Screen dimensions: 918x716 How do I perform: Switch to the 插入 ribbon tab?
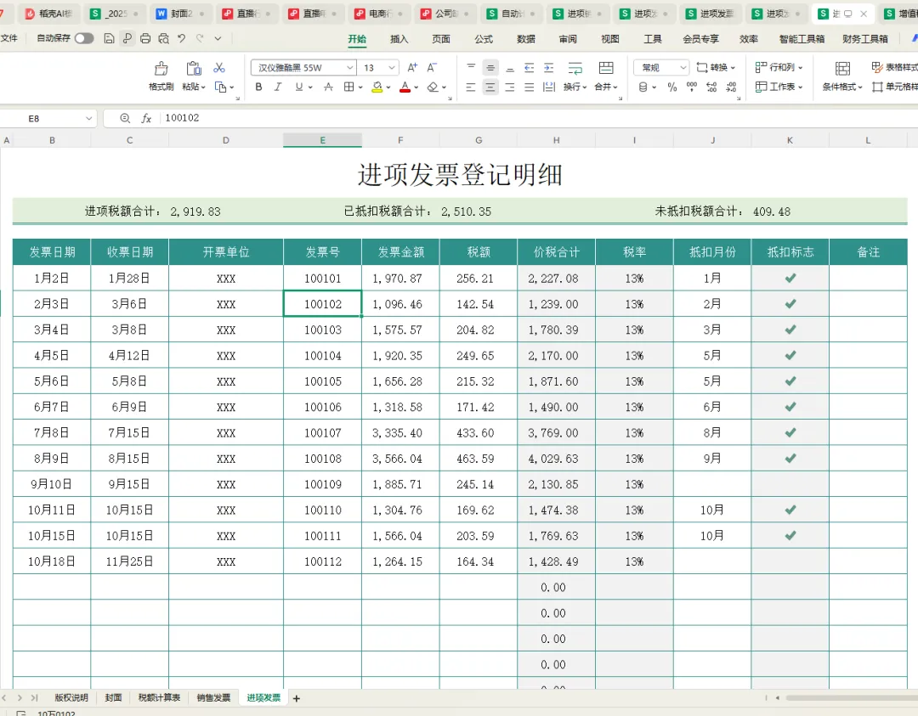pyautogui.click(x=399, y=38)
